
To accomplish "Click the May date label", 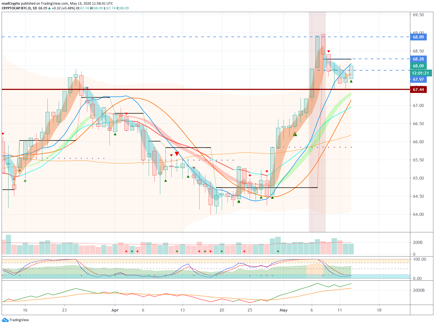I will (284, 310).
